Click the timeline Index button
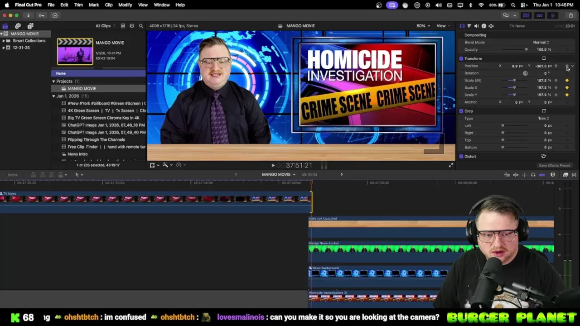 (13, 175)
